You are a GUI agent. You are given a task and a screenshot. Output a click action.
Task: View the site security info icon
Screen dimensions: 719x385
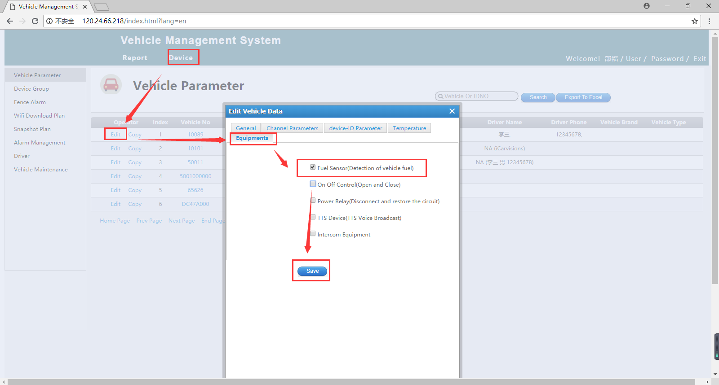[49, 21]
